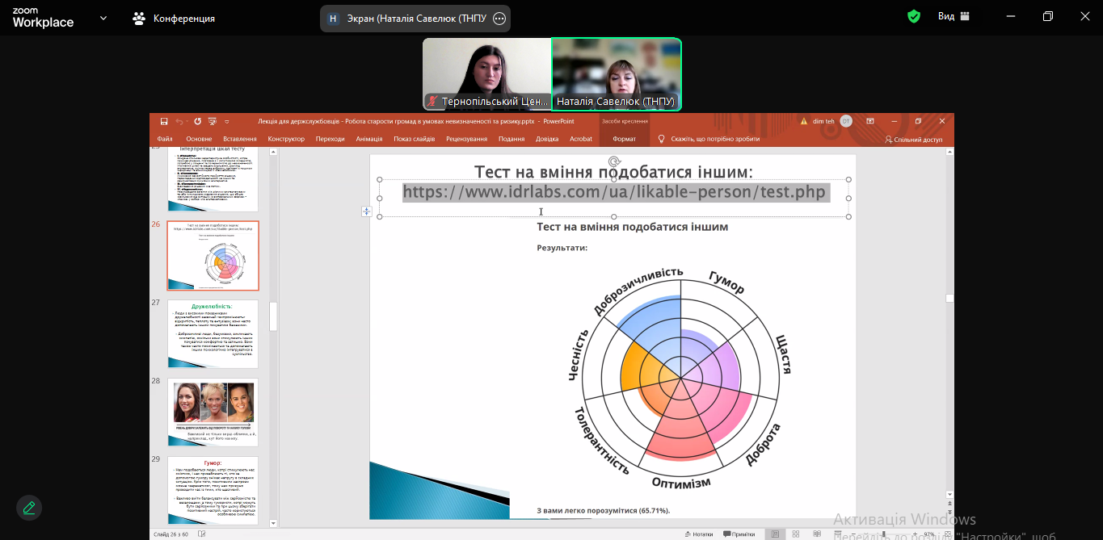Open the green encryption shield info
Viewport: 1103px width, 540px height.
point(914,16)
